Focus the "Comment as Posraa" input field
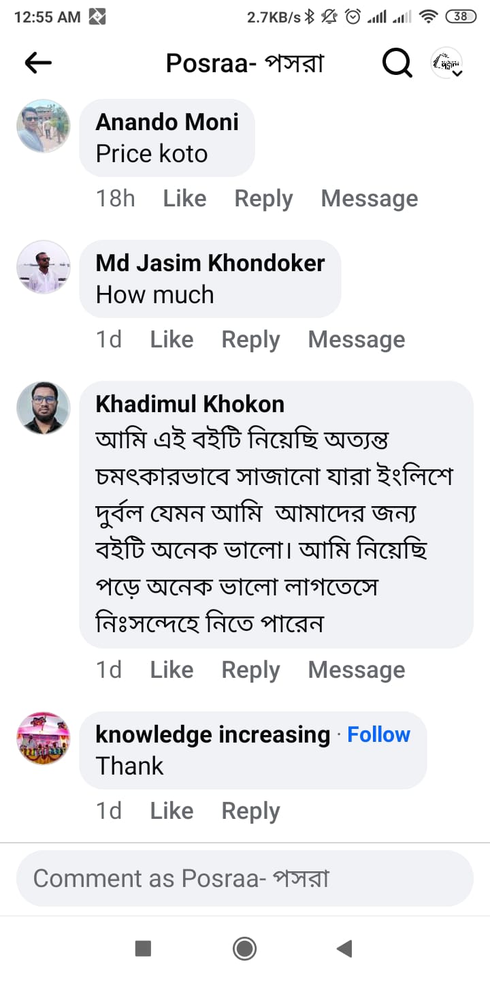Screen dimensions: 490x981 point(244,878)
